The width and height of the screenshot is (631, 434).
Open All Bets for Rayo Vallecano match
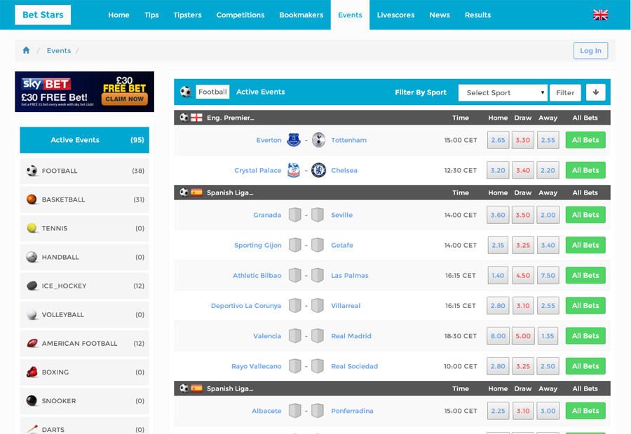pyautogui.click(x=585, y=366)
